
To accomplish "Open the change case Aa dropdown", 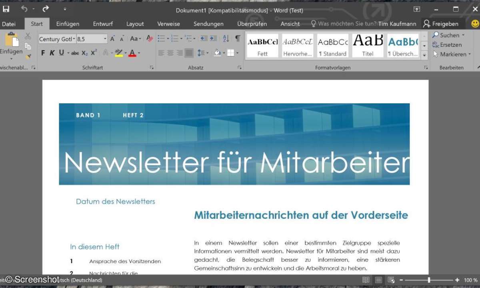I will pos(136,39).
